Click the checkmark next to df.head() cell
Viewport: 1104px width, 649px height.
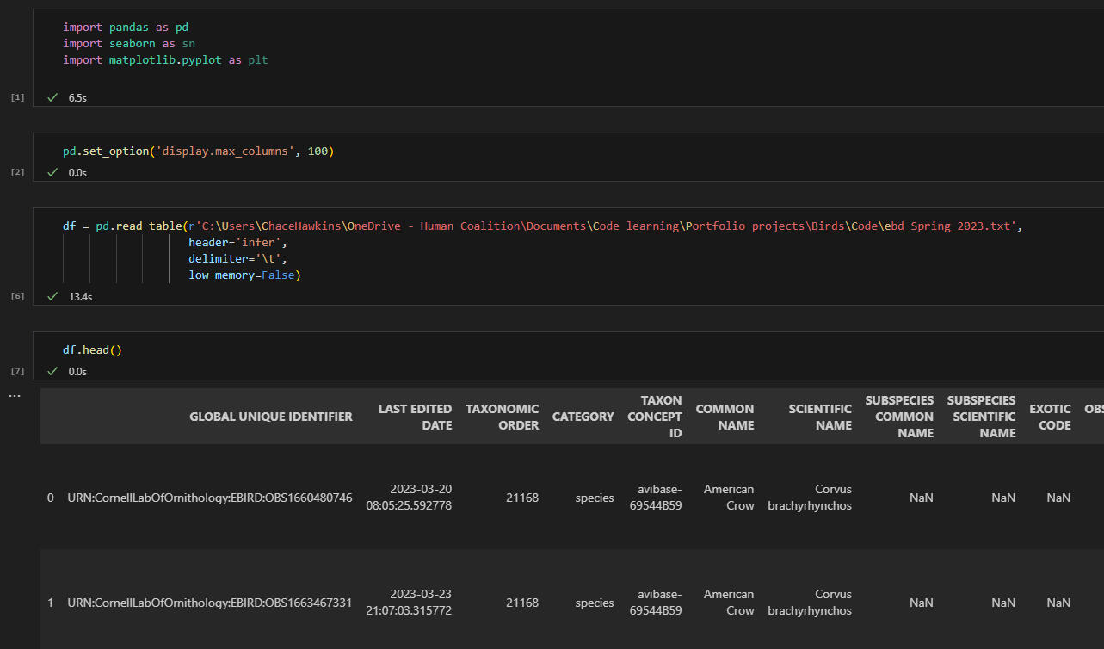pos(52,371)
